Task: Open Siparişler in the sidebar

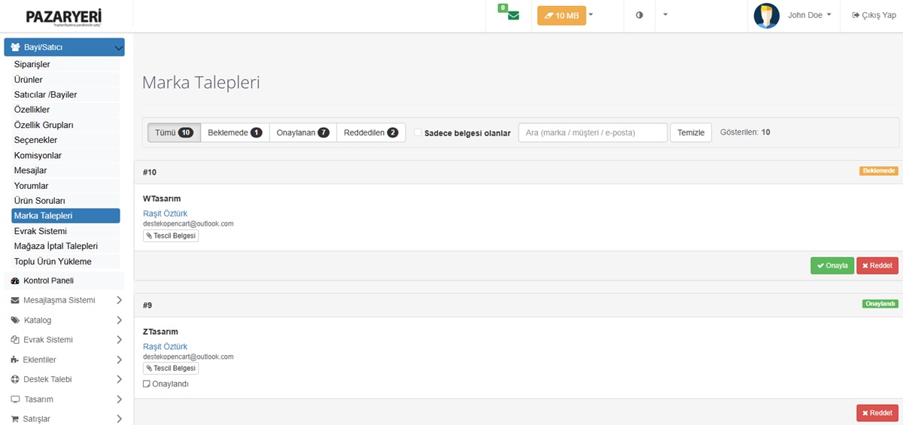Action: (x=32, y=65)
